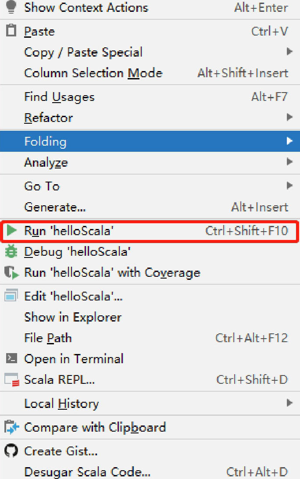Expand the Refactor submenu arrow

pos(289,117)
